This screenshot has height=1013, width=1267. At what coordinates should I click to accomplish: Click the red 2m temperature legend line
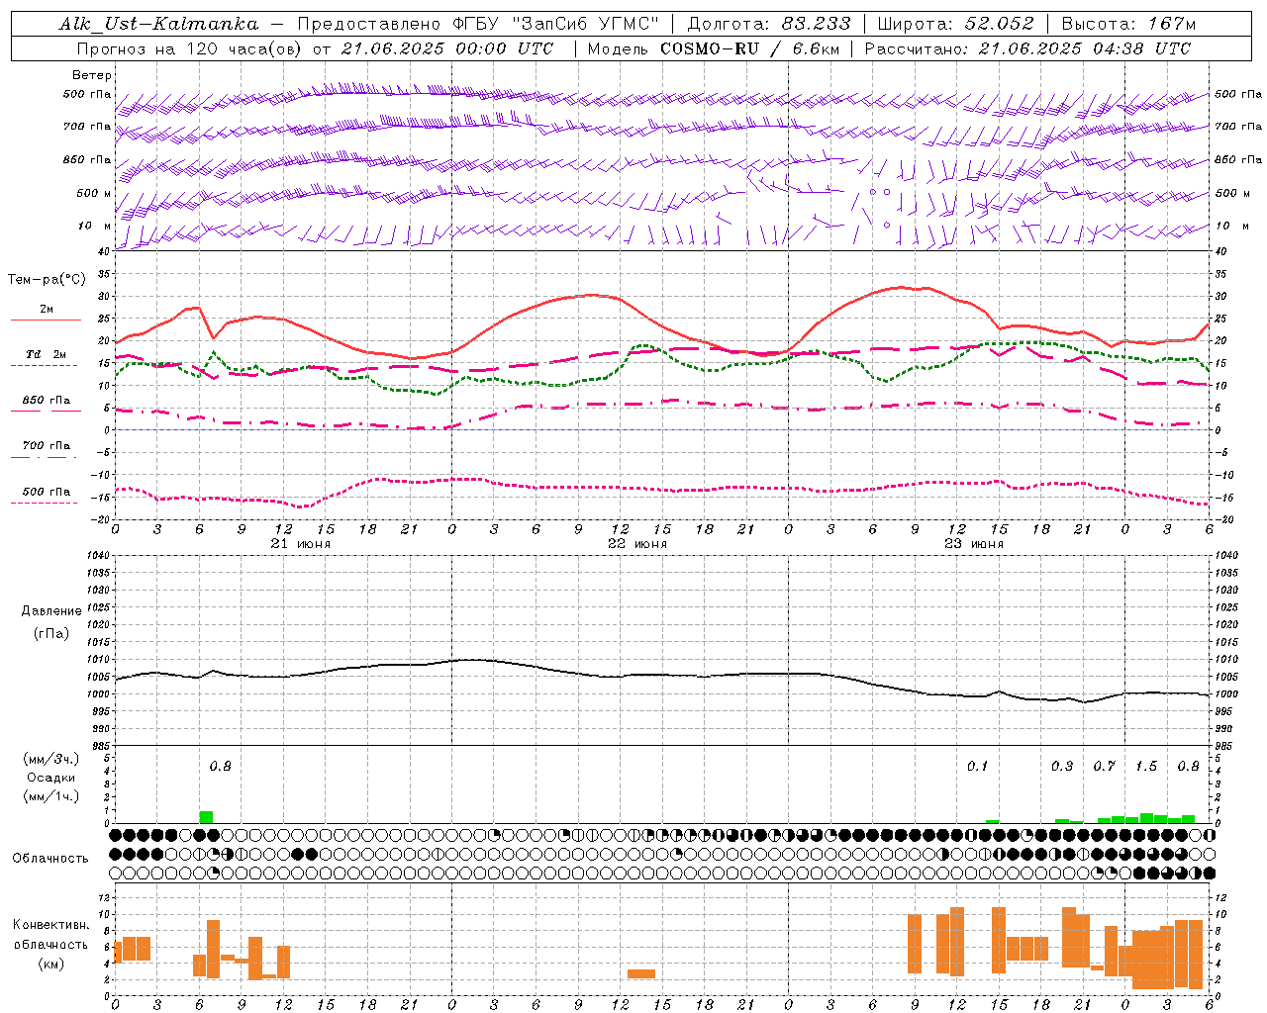46,320
